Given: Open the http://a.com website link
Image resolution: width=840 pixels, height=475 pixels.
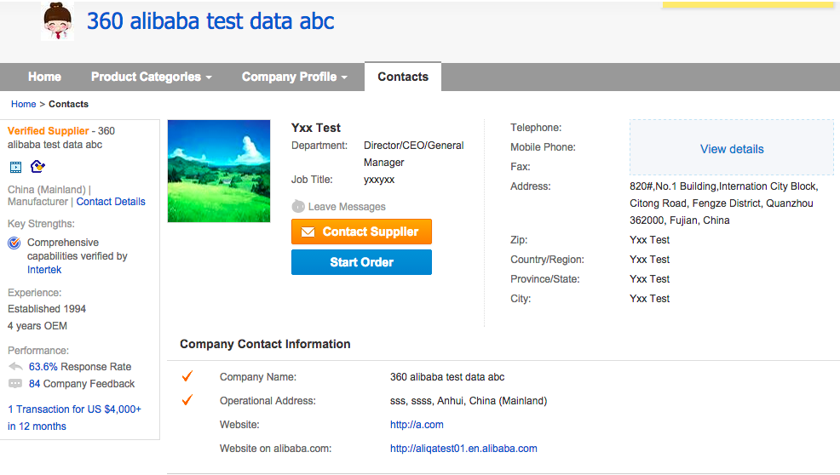Looking at the screenshot, I should [417, 425].
